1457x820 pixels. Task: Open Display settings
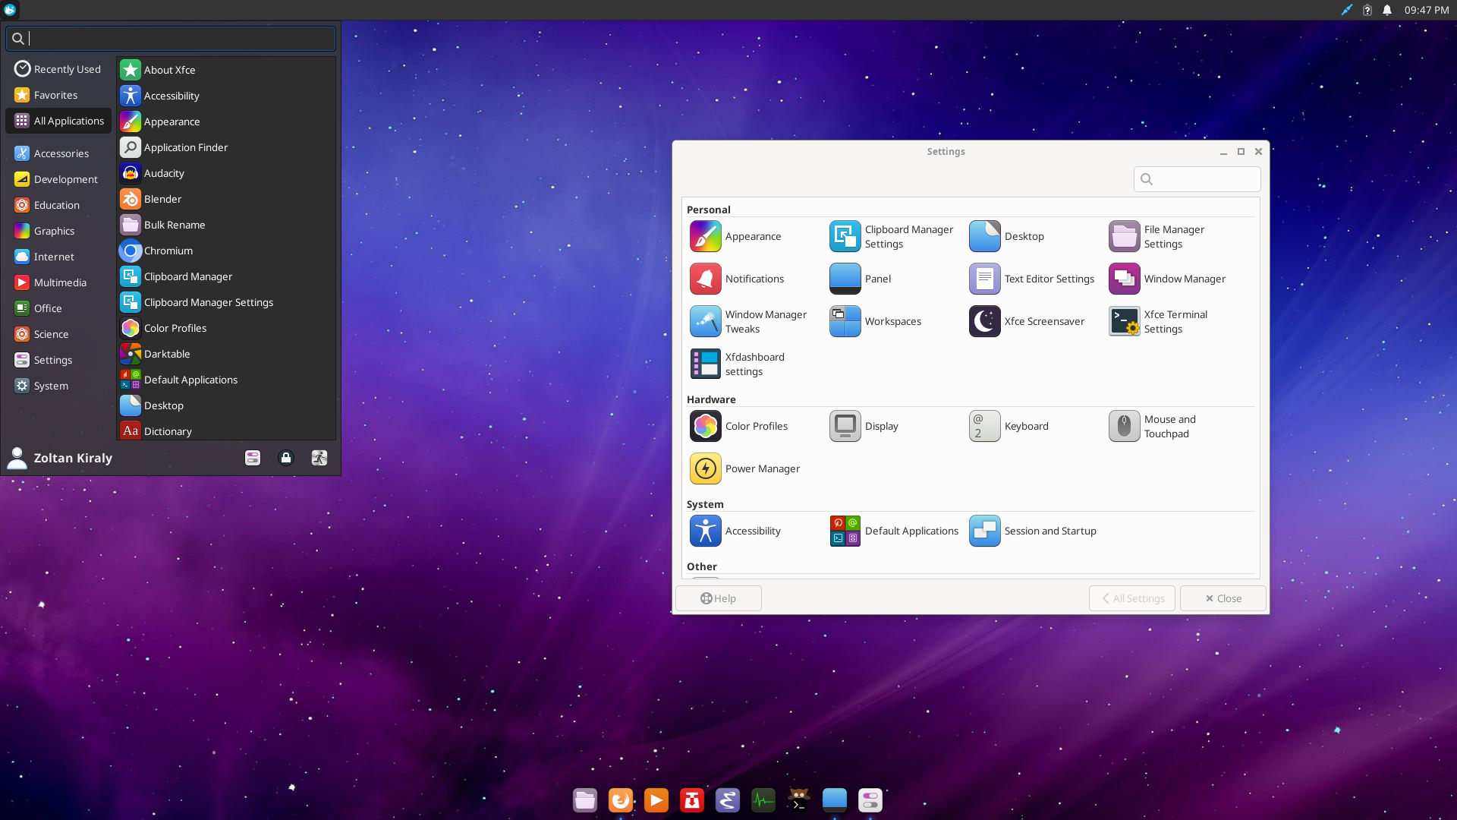click(x=864, y=427)
